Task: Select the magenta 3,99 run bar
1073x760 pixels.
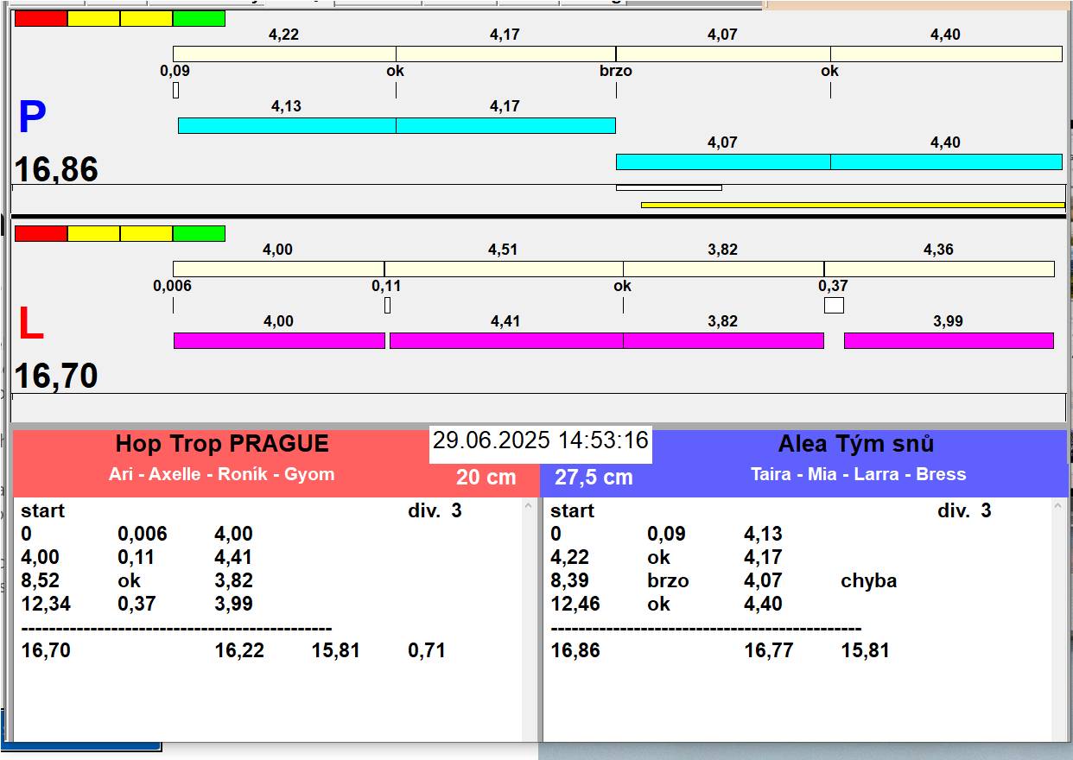Action: [x=949, y=340]
